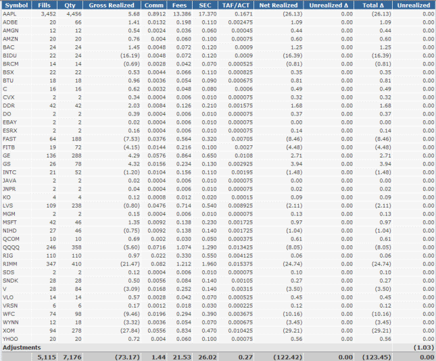Screen dimensions: 436x361
Task: Click the Fees column header
Action: pos(179,5)
